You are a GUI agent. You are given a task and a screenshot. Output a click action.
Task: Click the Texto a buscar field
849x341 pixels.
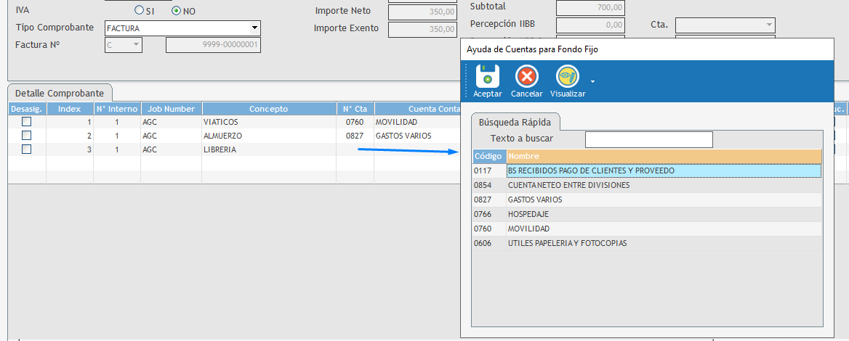(648, 139)
